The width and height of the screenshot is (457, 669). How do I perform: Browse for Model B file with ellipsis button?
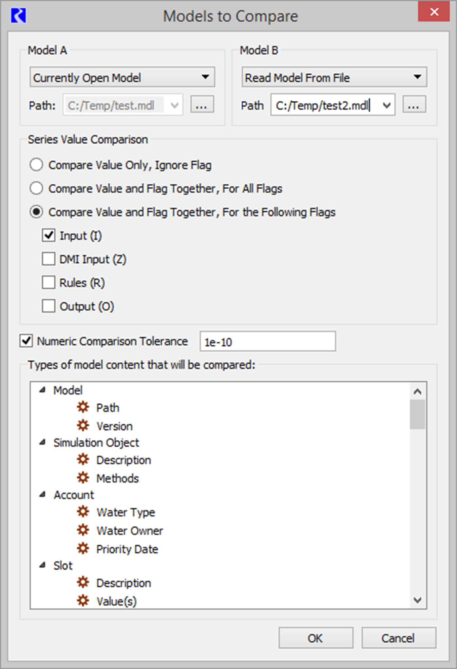(414, 105)
